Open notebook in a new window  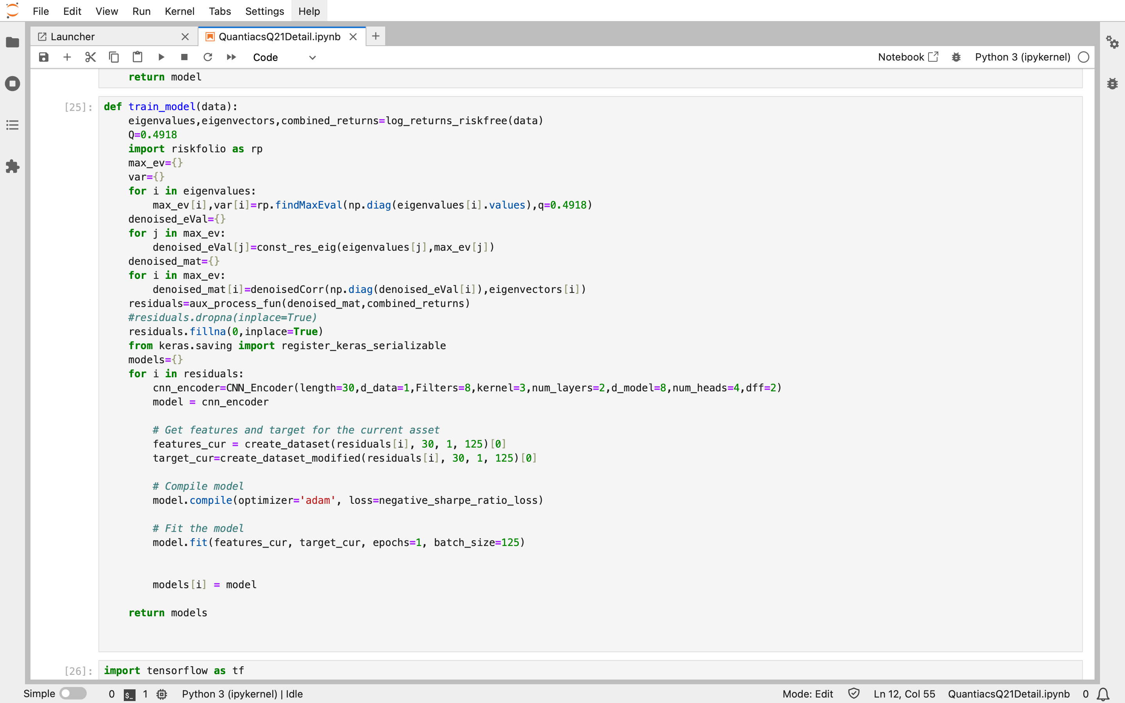click(x=908, y=57)
